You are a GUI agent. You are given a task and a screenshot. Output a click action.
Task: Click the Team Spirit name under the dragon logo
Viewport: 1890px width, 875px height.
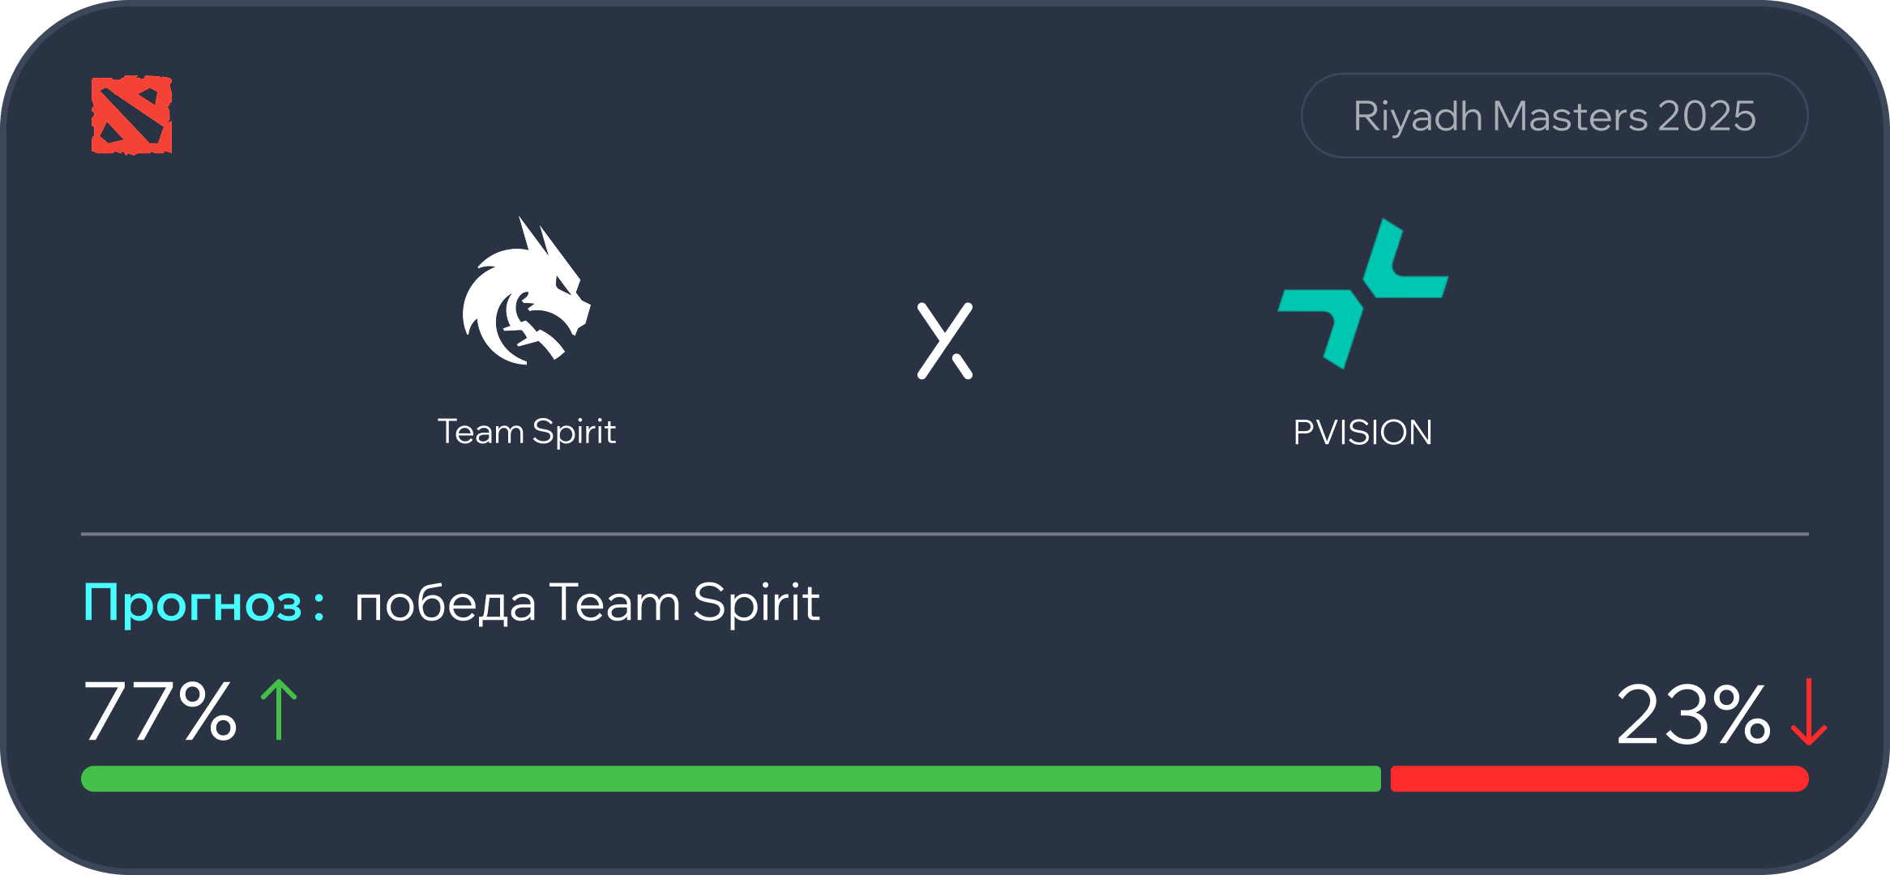point(527,432)
